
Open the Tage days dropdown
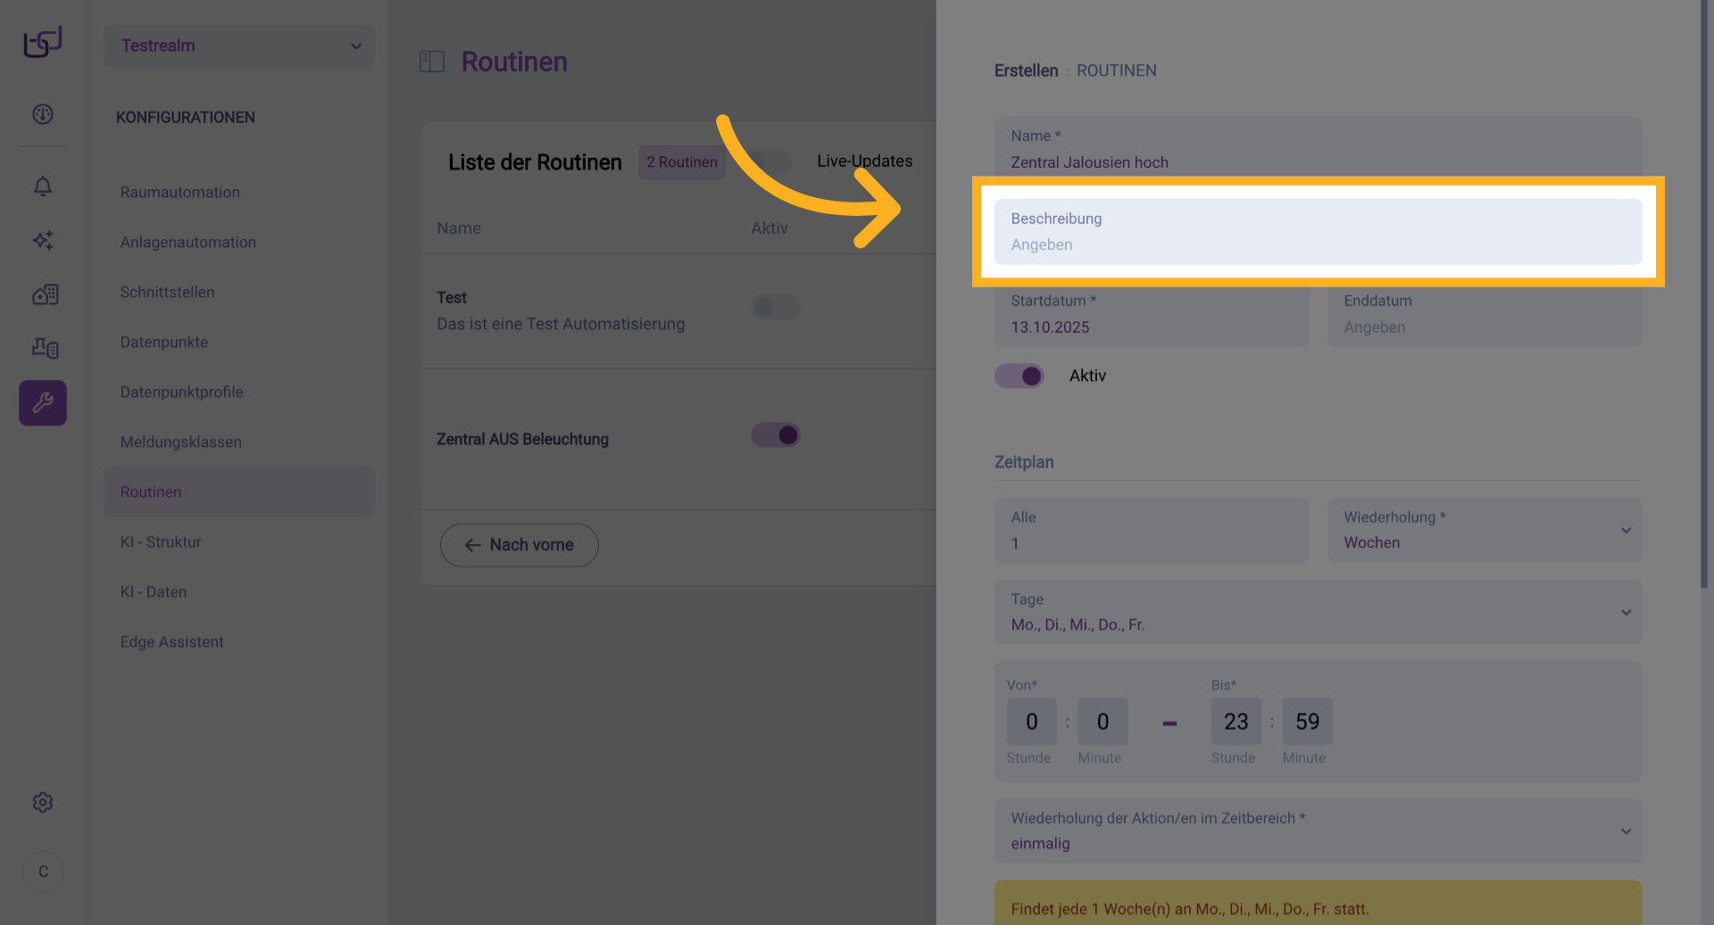1318,612
